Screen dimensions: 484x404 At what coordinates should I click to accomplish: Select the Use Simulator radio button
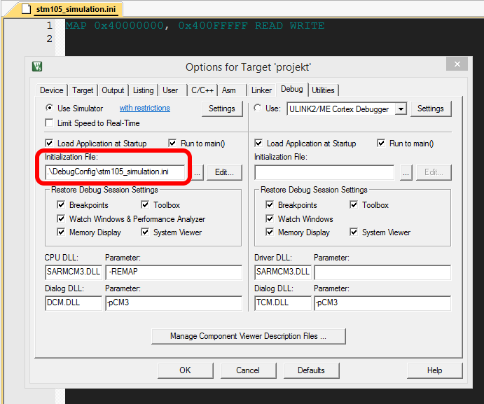coord(49,109)
